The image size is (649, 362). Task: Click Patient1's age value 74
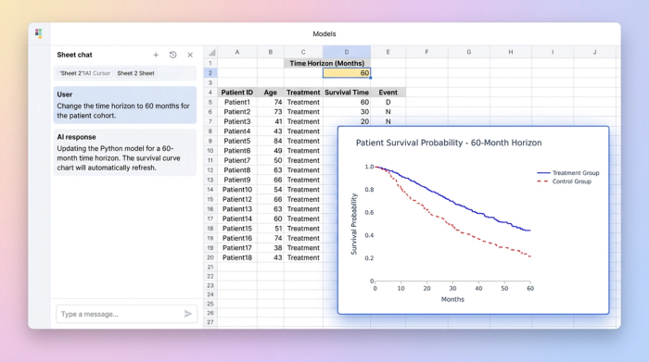(x=271, y=102)
